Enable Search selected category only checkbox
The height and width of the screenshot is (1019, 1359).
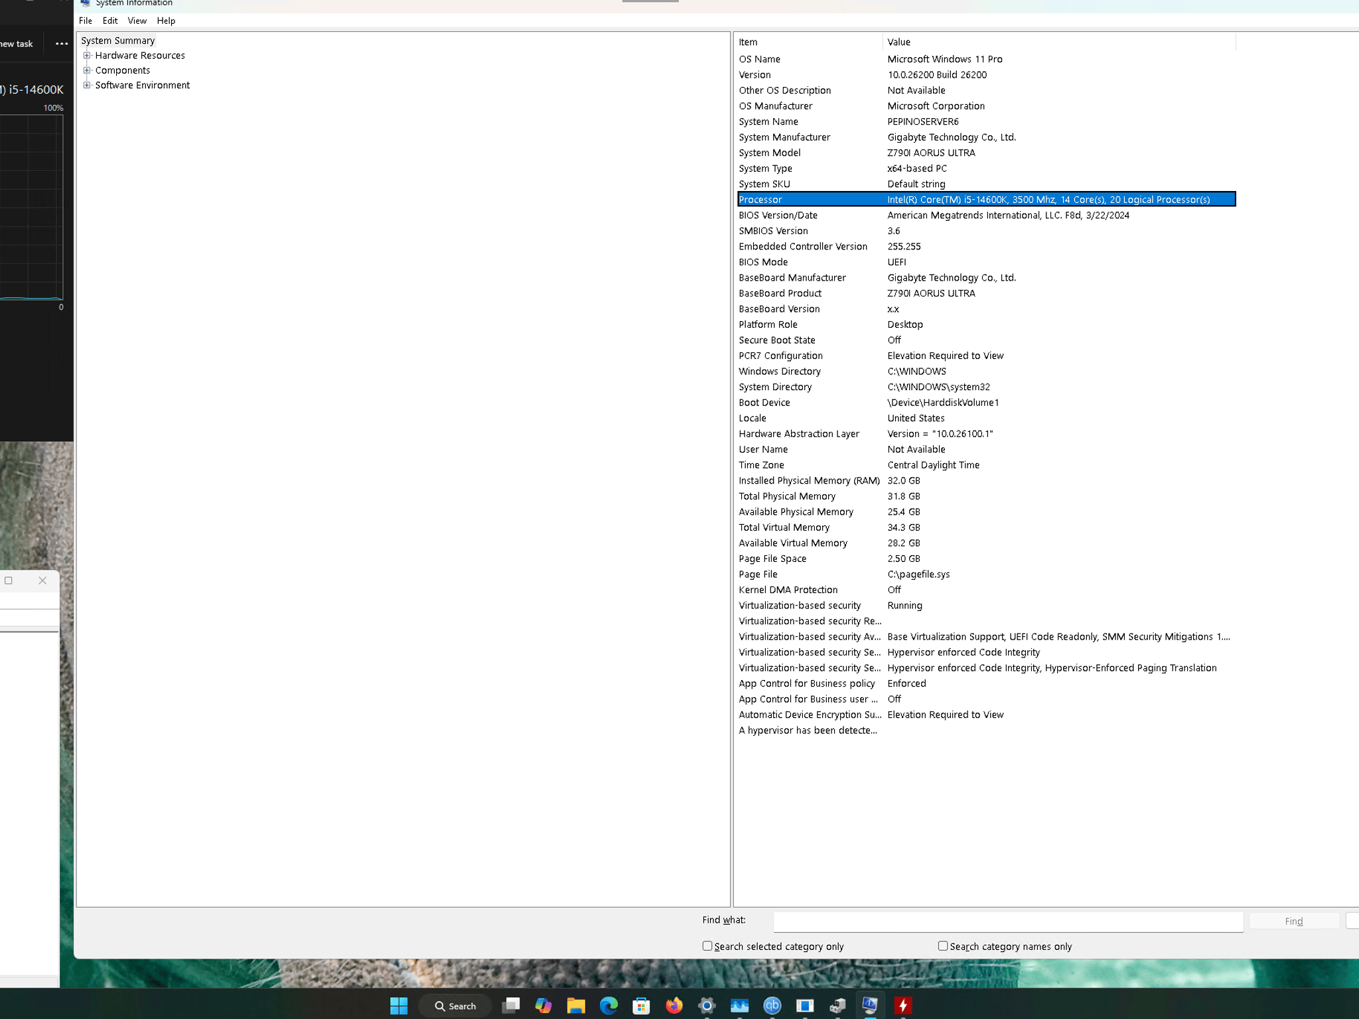(x=707, y=946)
